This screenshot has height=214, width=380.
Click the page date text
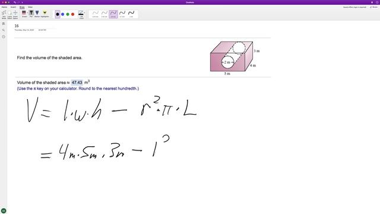[x=24, y=30]
